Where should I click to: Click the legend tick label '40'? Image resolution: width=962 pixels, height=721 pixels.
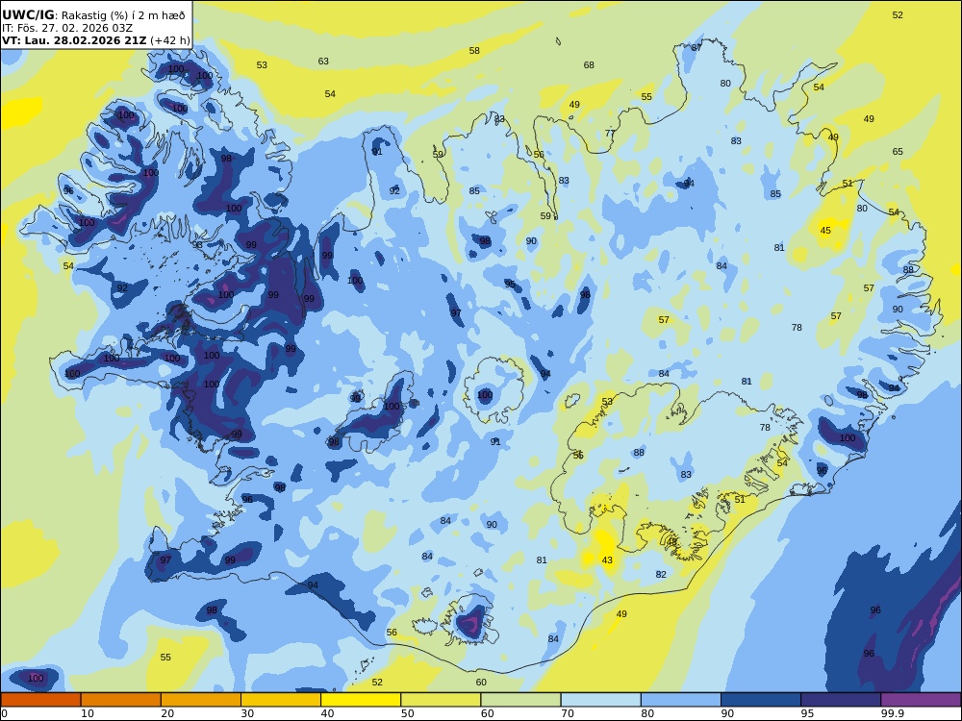[x=328, y=713]
